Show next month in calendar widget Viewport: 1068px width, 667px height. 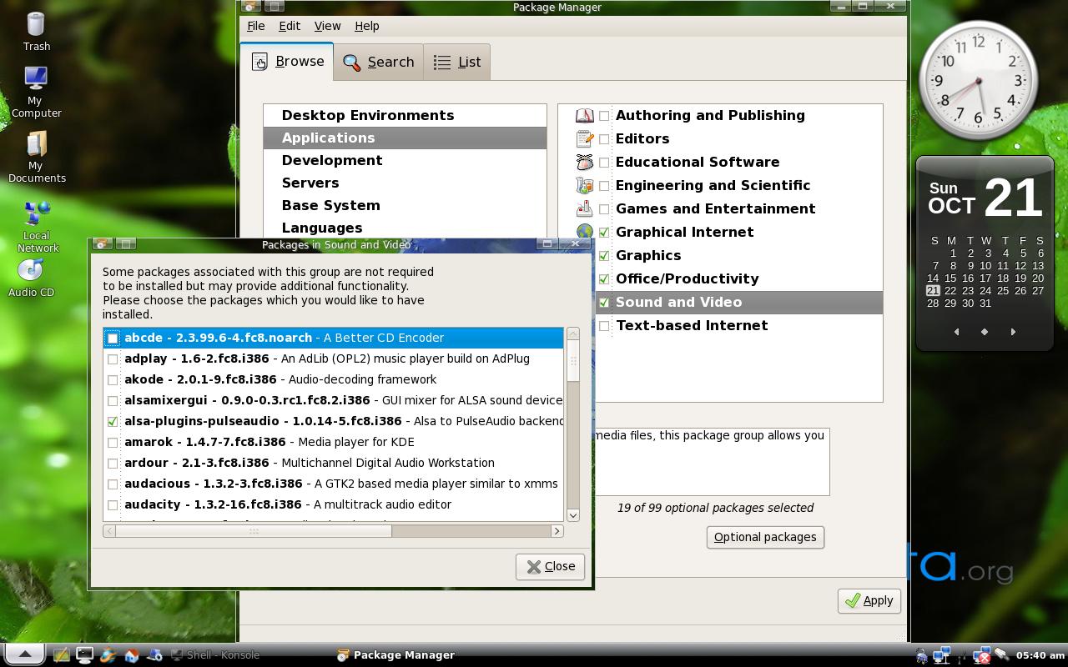coord(1013,332)
